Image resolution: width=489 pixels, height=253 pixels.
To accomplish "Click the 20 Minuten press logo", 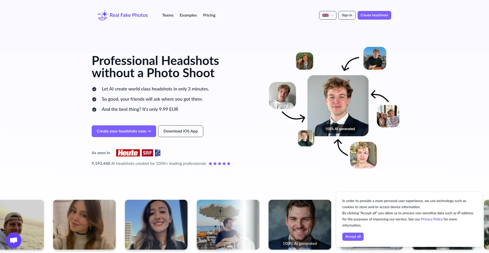I will click(158, 153).
